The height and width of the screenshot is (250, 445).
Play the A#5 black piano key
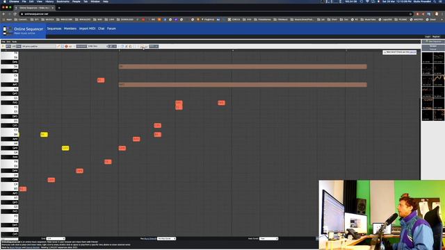coord(9,85)
